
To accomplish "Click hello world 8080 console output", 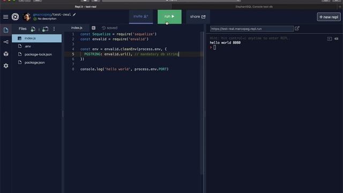I will point(225,43).
